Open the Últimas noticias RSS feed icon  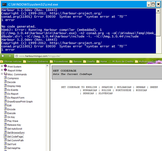[2, 62]
